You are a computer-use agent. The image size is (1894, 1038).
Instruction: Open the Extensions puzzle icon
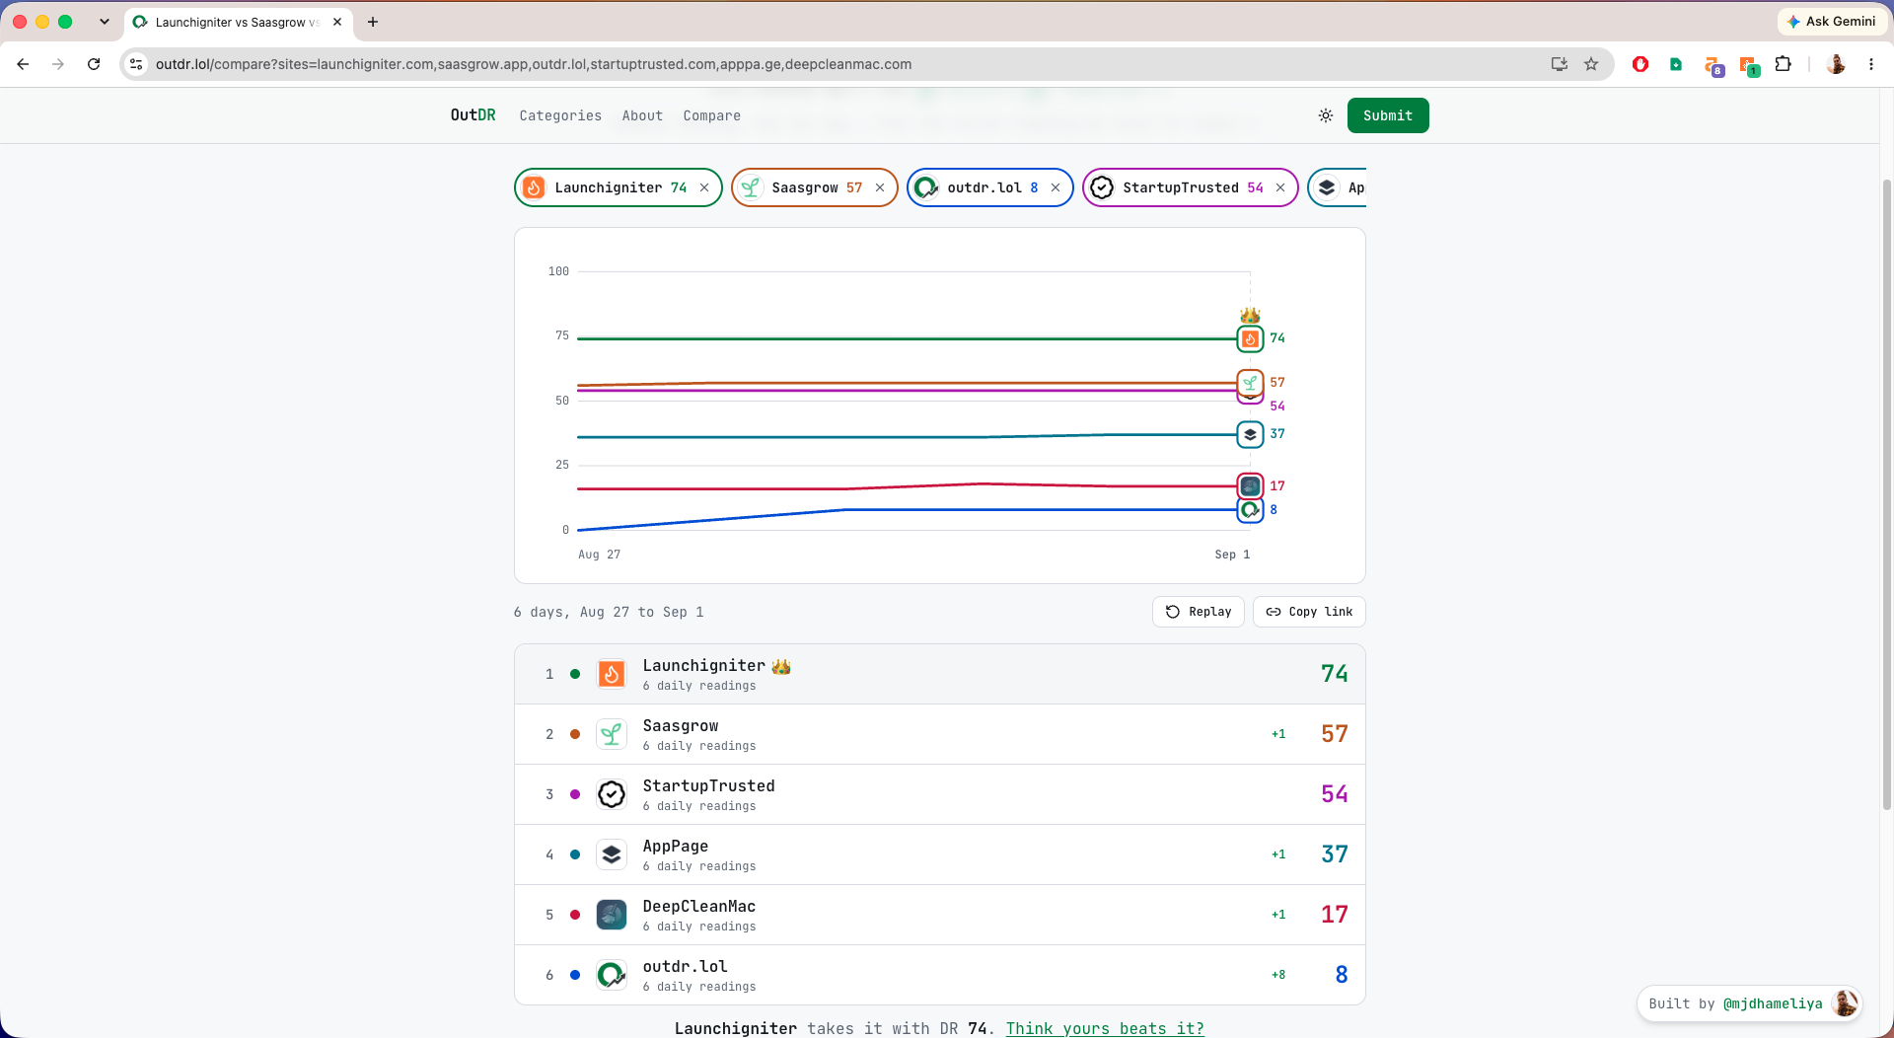tap(1784, 64)
